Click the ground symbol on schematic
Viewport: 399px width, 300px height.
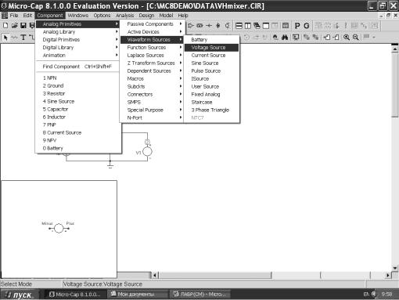110,165
